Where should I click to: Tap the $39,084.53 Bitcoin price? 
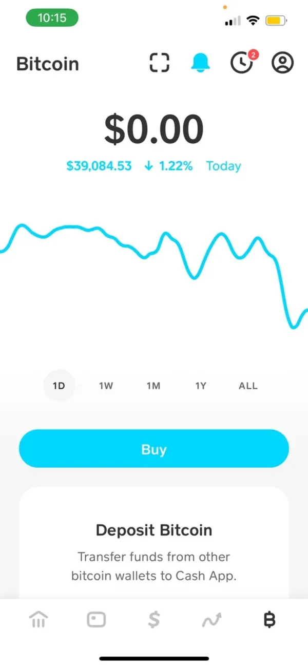coord(99,166)
